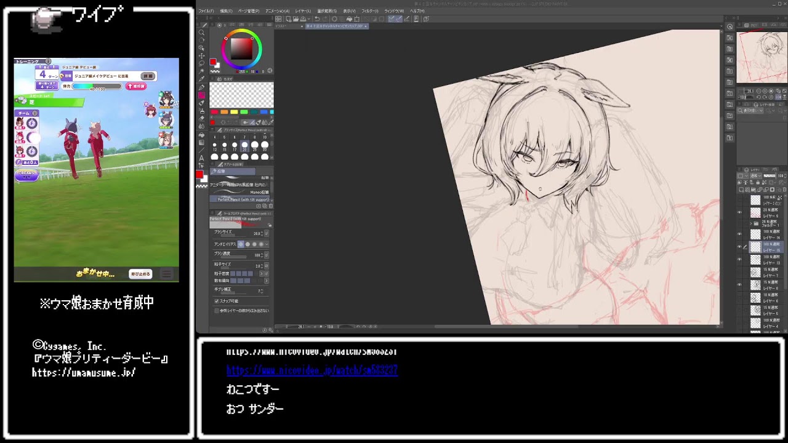Screen dimensions: 788x443
Task: Toggle visibility of レイヤー 9
Action: pos(739,212)
